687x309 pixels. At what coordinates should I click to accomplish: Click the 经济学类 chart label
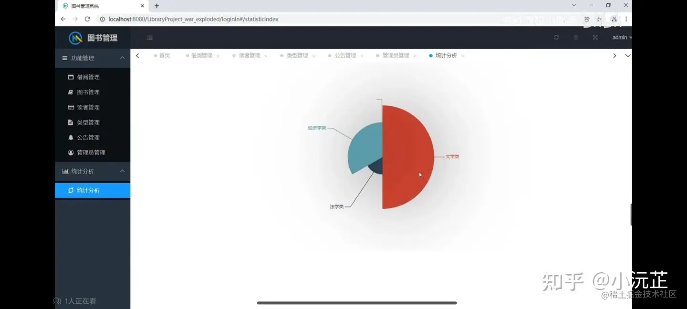pyautogui.click(x=317, y=128)
